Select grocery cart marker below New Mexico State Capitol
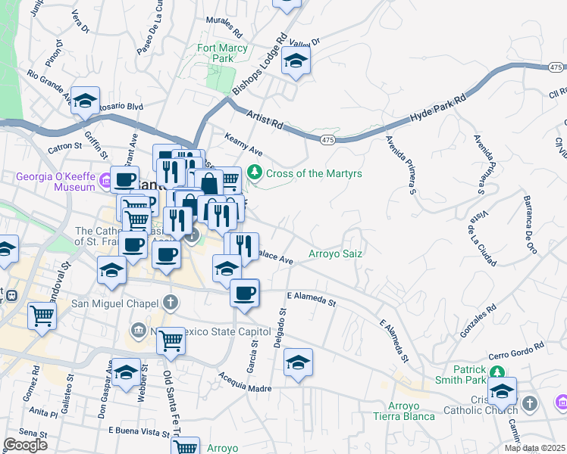The image size is (567, 454). 171,341
